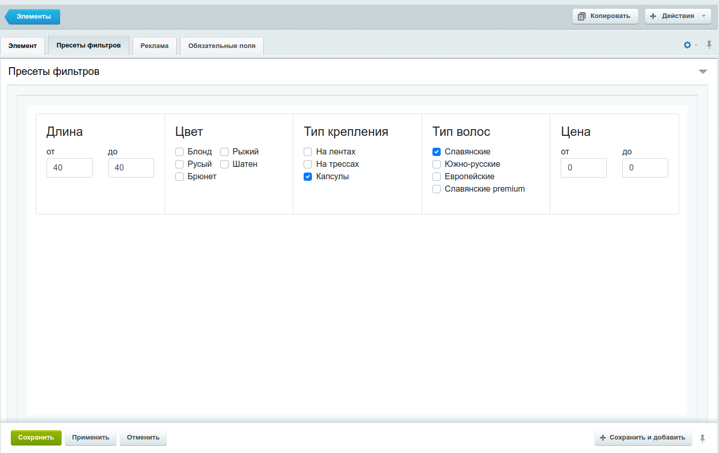Open the Реклама tab
The width and height of the screenshot is (719, 453).
click(x=154, y=46)
